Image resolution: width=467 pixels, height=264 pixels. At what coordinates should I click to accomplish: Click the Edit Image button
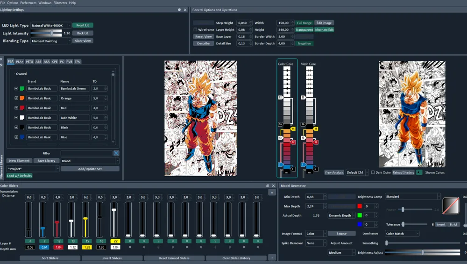(324, 23)
